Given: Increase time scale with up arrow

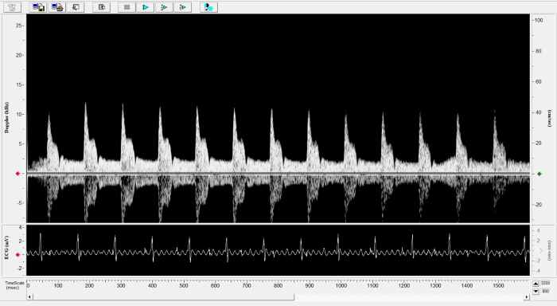Looking at the screenshot, I should point(536,284).
